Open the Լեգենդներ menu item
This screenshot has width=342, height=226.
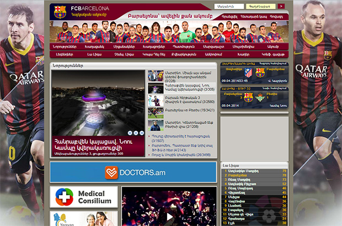coord(65,54)
